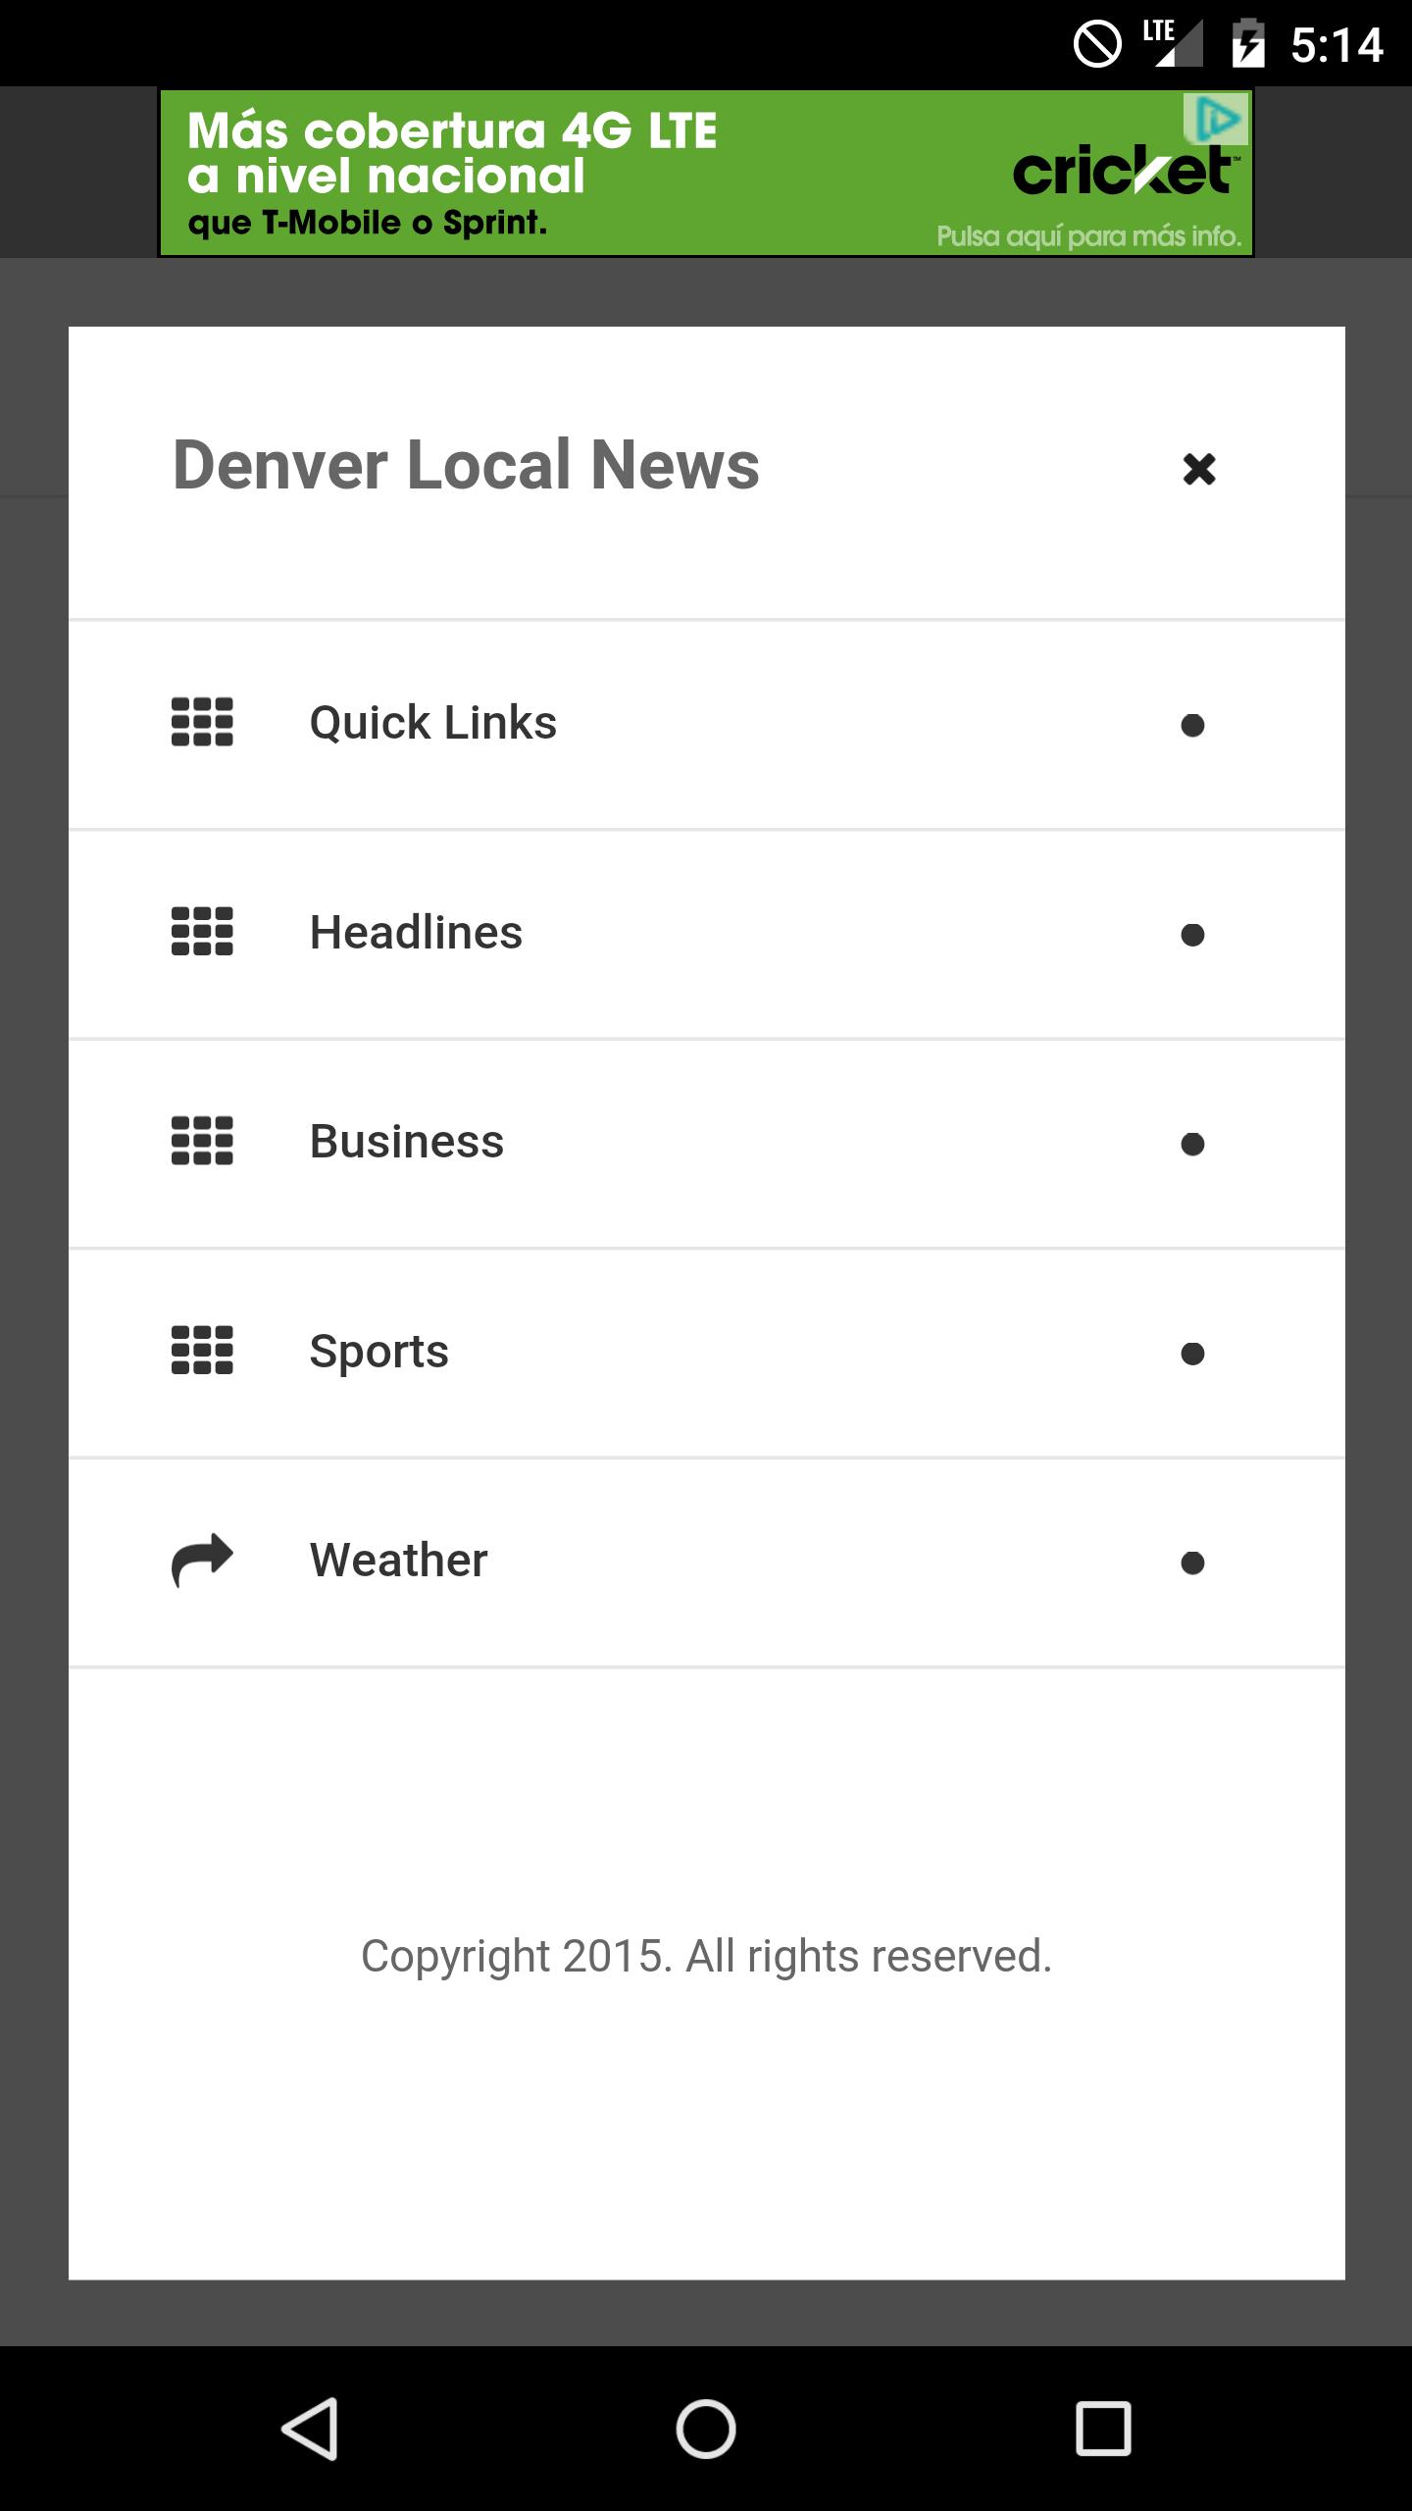The image size is (1412, 2511).
Task: Click the grid icon beside Headlines
Action: point(202,932)
